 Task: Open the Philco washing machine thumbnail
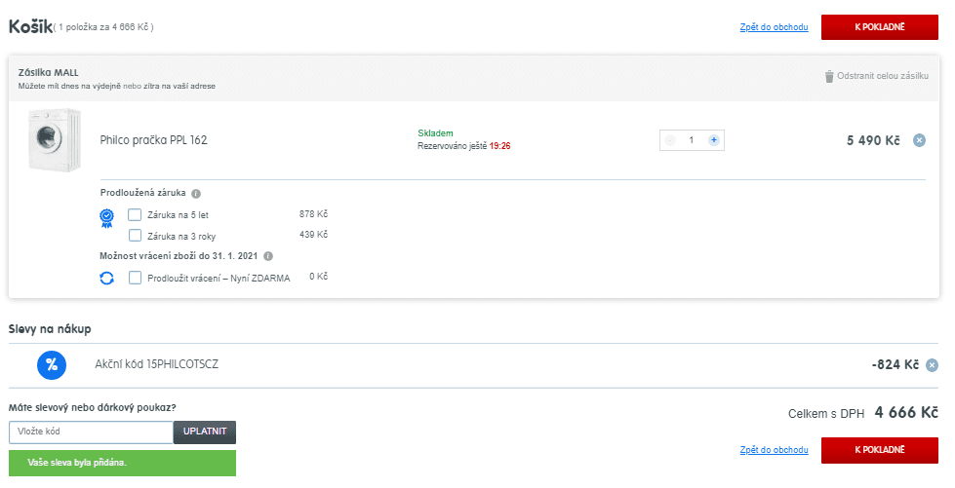tap(55, 140)
